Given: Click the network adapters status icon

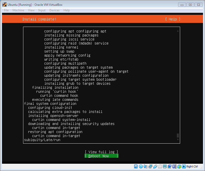Looking at the screenshot, I should (x=150, y=166).
